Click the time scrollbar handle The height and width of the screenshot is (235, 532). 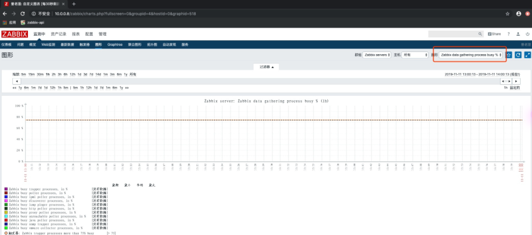506,81
